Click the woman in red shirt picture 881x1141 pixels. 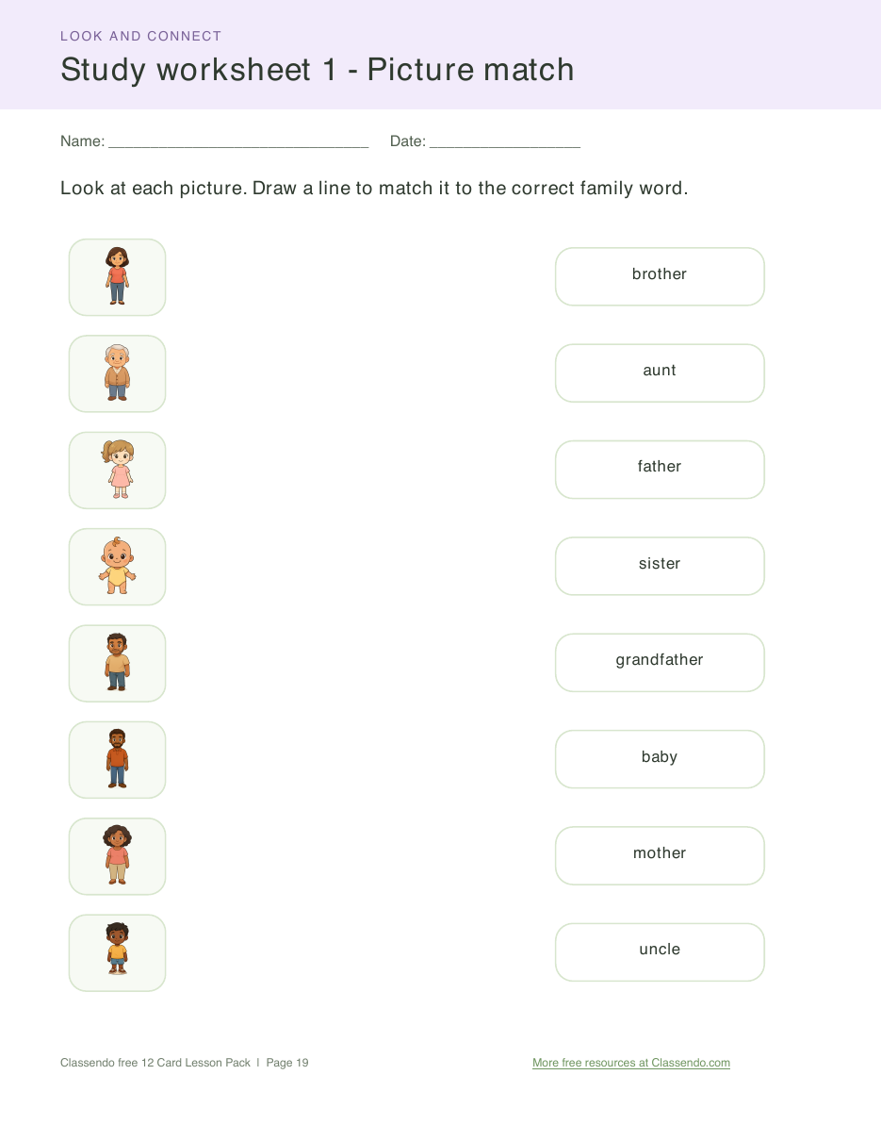pos(117,277)
